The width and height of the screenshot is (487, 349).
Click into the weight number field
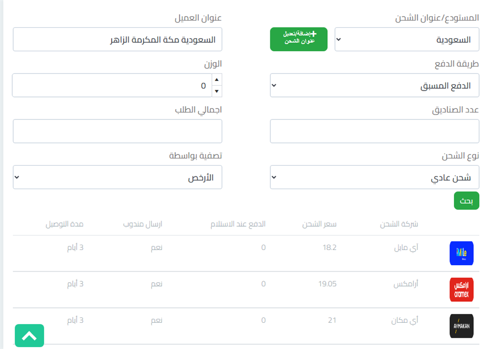click(107, 86)
